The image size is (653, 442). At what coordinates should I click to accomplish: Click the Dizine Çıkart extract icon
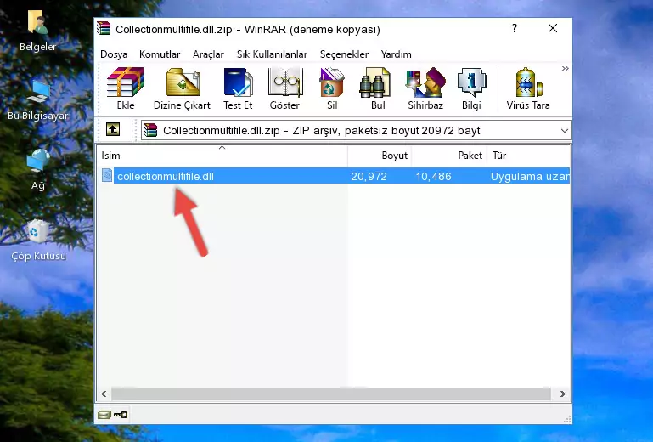point(182,88)
